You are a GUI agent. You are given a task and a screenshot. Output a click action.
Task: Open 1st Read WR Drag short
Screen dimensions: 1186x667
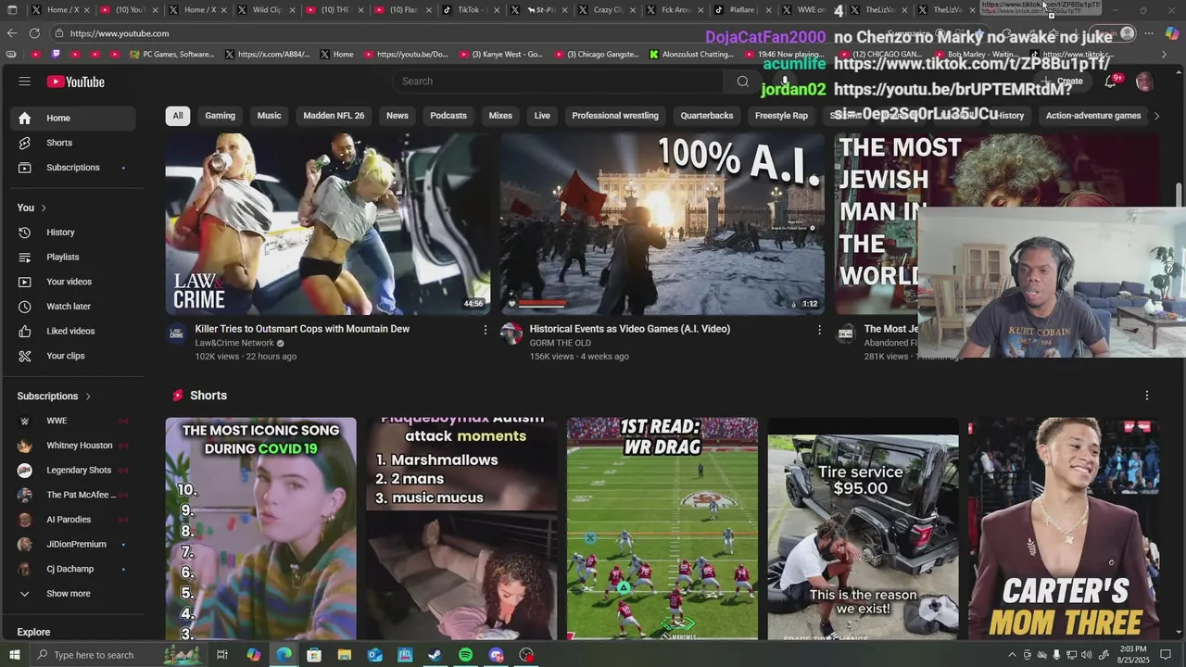tap(662, 529)
